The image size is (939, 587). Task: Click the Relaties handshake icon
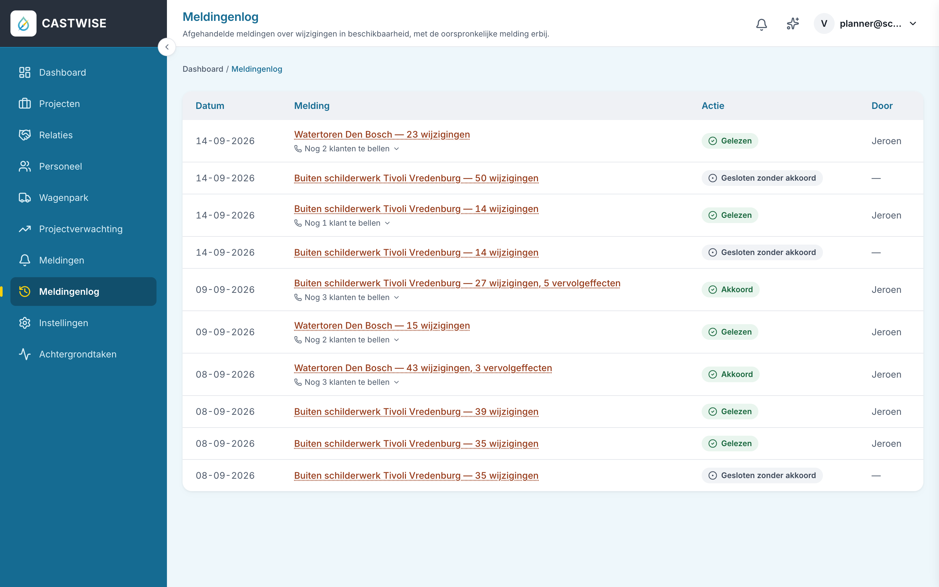click(x=25, y=135)
